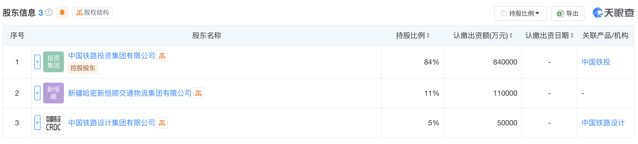
Task: Open equity structure icon for 中国铁路设计集团有限公司
Action: tap(162, 123)
